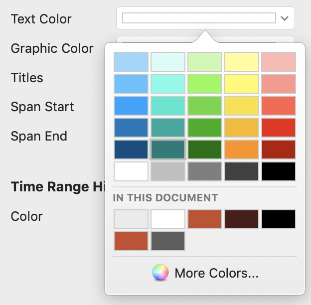Pick the darkest navy blue swatch

[131, 150]
